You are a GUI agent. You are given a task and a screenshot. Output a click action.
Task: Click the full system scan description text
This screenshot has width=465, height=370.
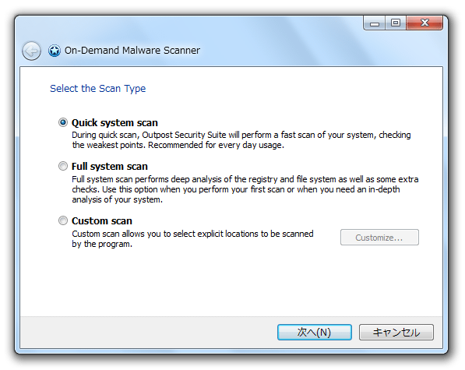[x=245, y=189]
